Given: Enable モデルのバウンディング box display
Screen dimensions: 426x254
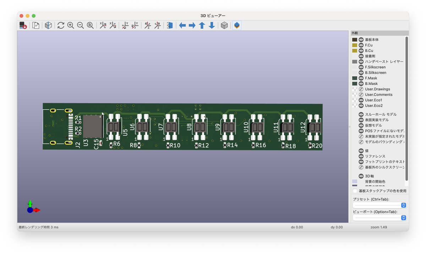Looking at the screenshot, I should click(361, 142).
